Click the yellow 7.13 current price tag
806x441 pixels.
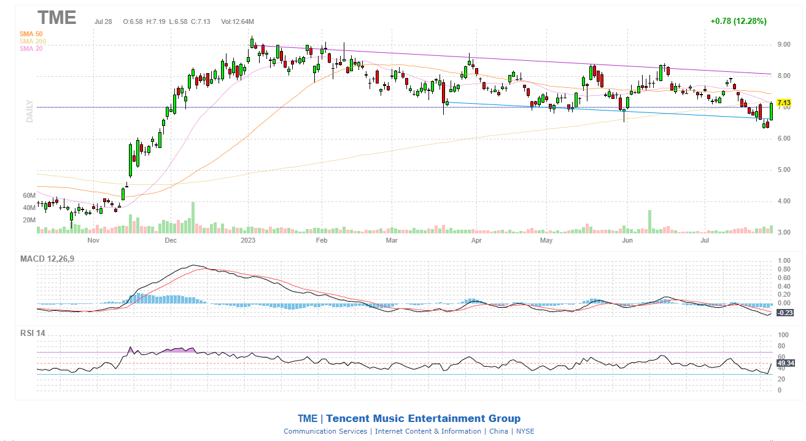pyautogui.click(x=783, y=103)
